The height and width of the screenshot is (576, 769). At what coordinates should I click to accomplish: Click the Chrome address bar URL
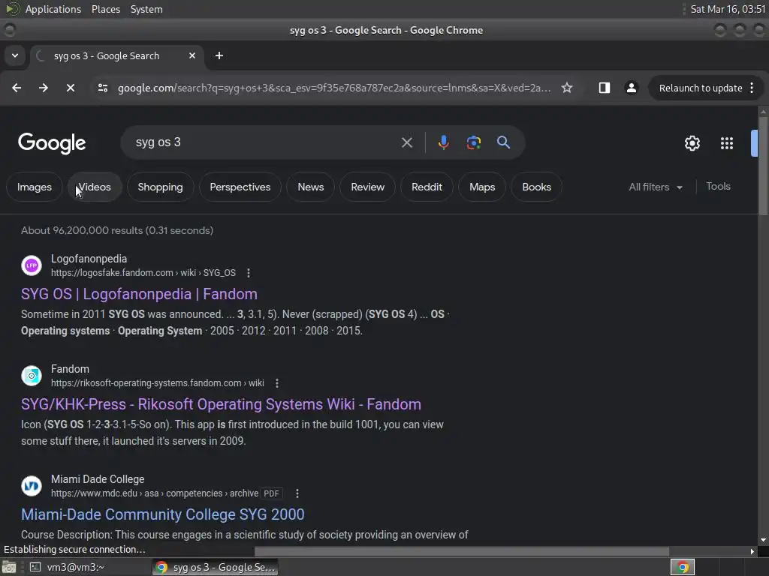334,88
